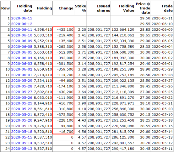Viewport: 174px width, 152px height.
Task: Open the visited 2020-05-19 date link
Action: click(x=22, y=126)
